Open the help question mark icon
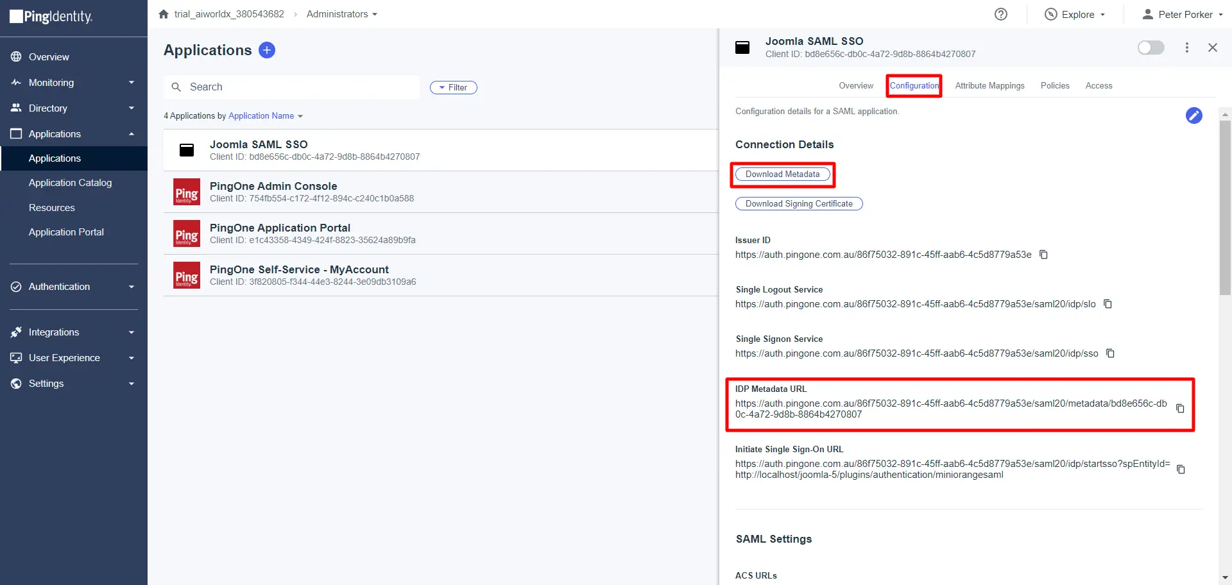 tap(1001, 14)
